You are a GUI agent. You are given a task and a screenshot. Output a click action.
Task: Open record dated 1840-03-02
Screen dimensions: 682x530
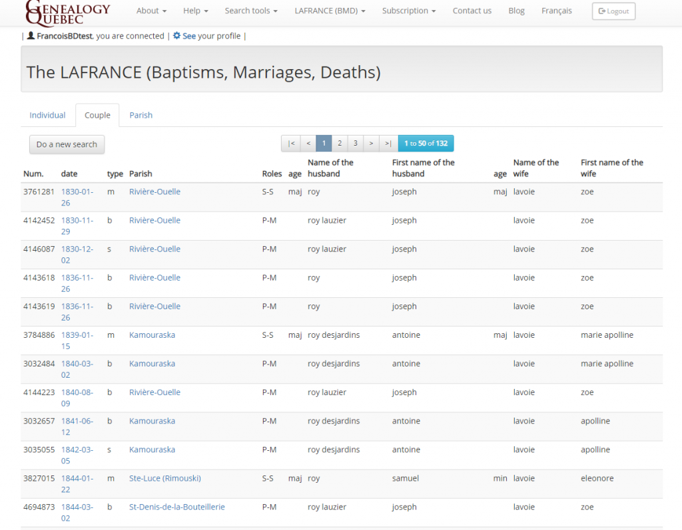tap(77, 369)
